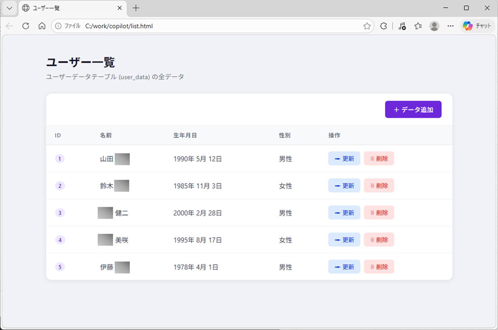
Task: Click 削除 for user ID 2
Action: click(x=379, y=186)
